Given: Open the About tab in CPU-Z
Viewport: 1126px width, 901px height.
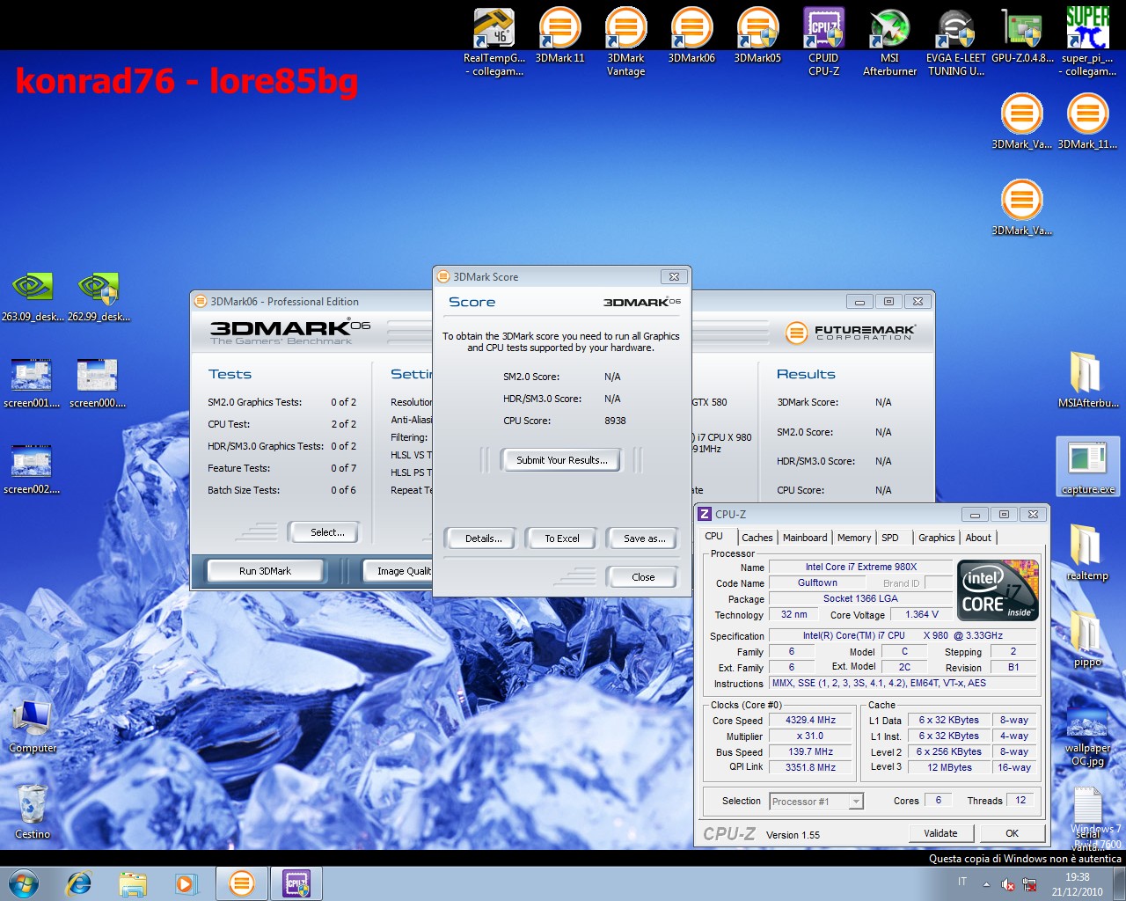Looking at the screenshot, I should 978,538.
